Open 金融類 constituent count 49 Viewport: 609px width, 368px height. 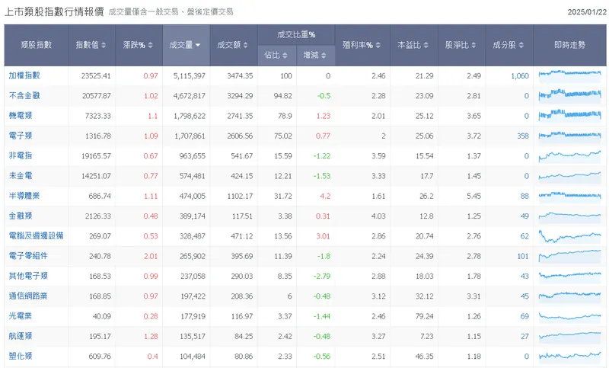pos(525,216)
